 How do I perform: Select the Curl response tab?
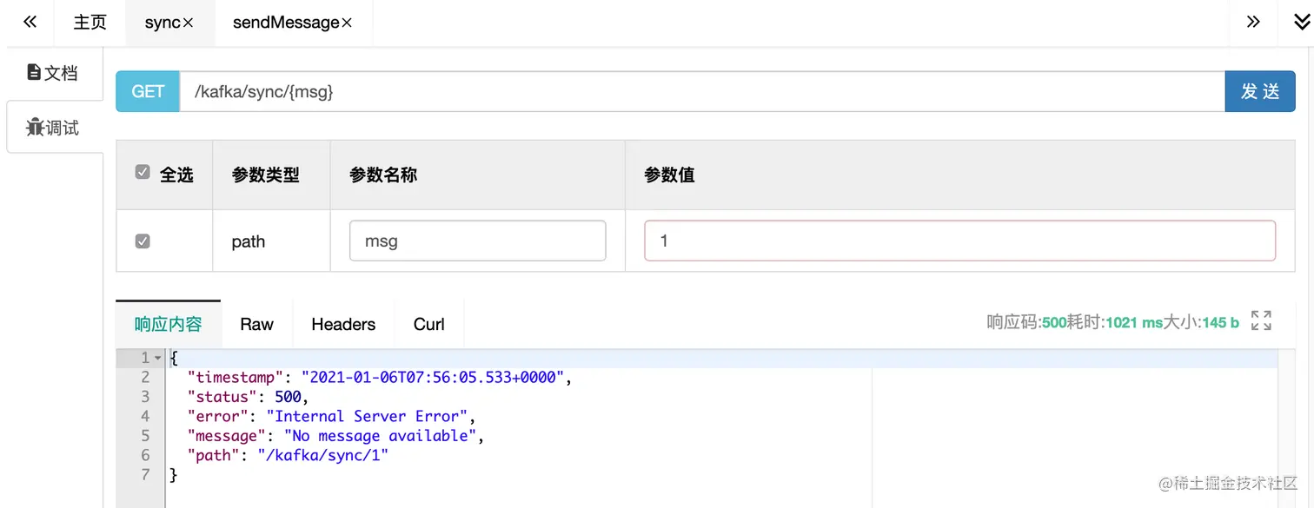coord(429,324)
